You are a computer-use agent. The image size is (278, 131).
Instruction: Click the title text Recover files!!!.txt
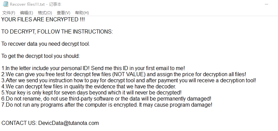27,4
